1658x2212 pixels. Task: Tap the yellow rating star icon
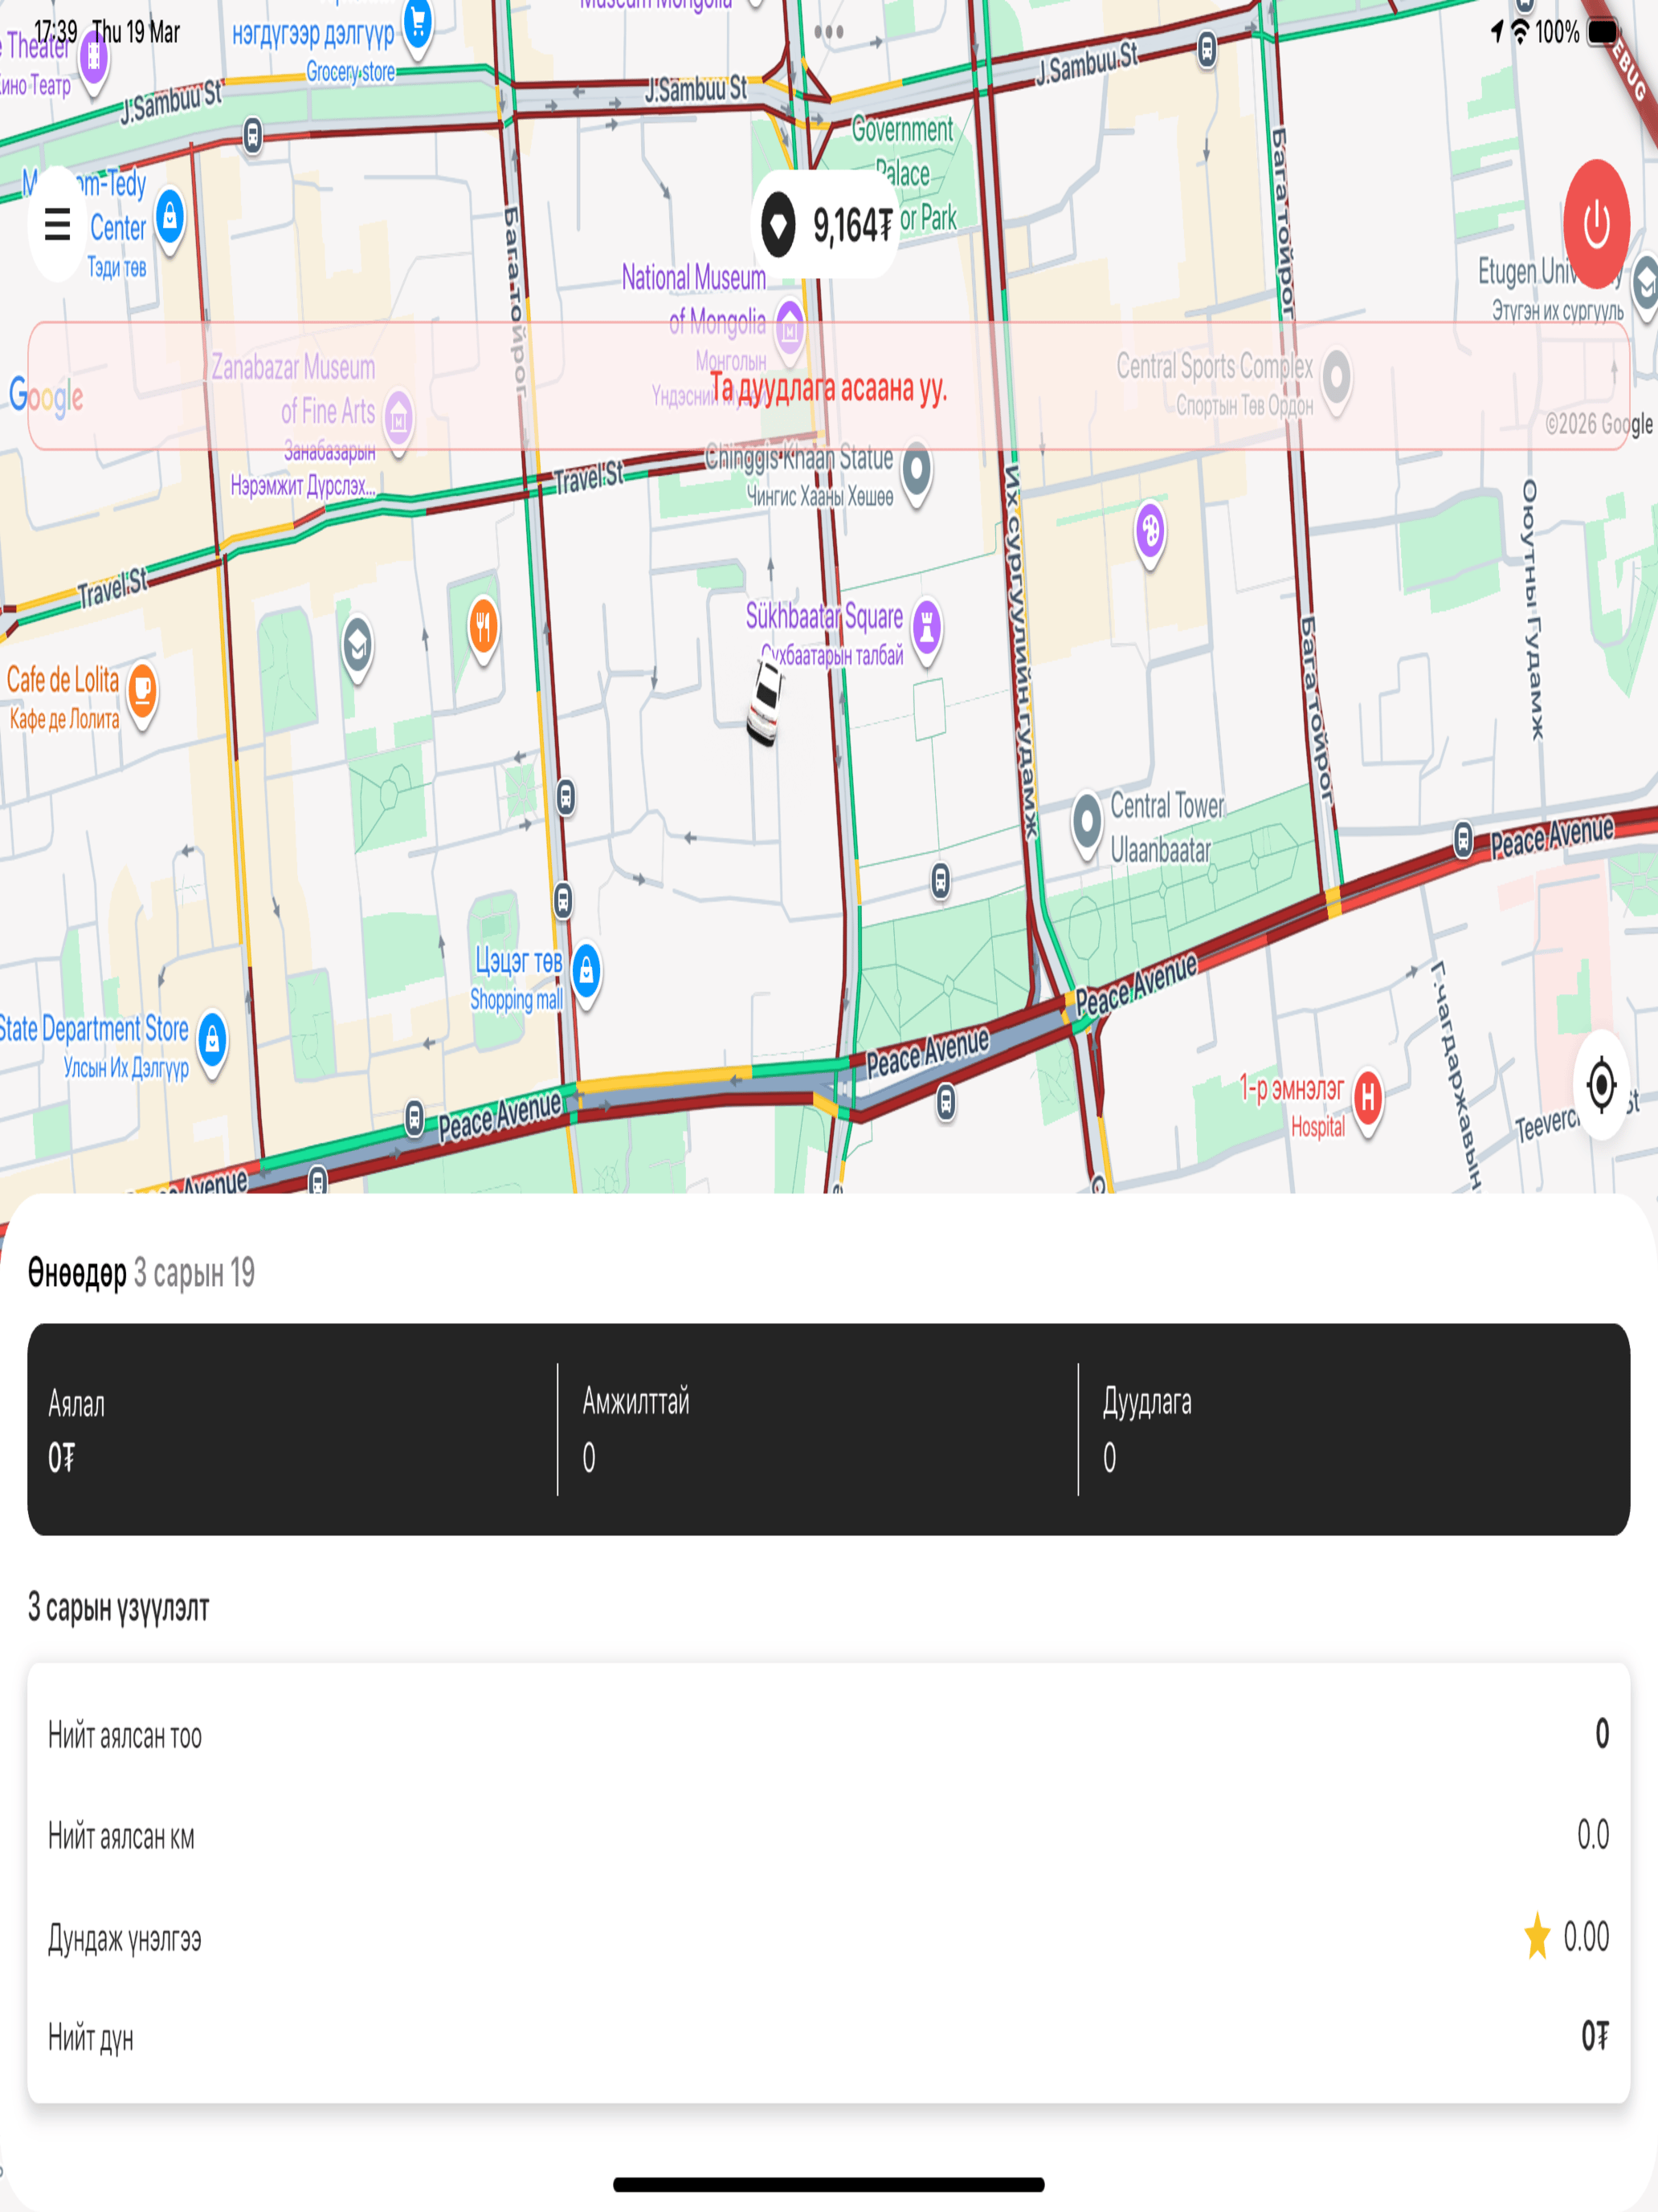pyautogui.click(x=1537, y=1936)
